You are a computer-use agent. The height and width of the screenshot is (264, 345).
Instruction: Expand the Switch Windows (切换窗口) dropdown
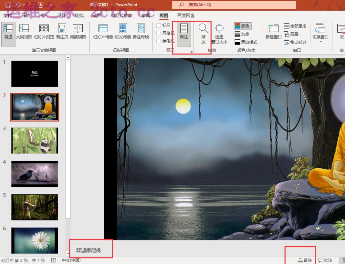[320, 33]
